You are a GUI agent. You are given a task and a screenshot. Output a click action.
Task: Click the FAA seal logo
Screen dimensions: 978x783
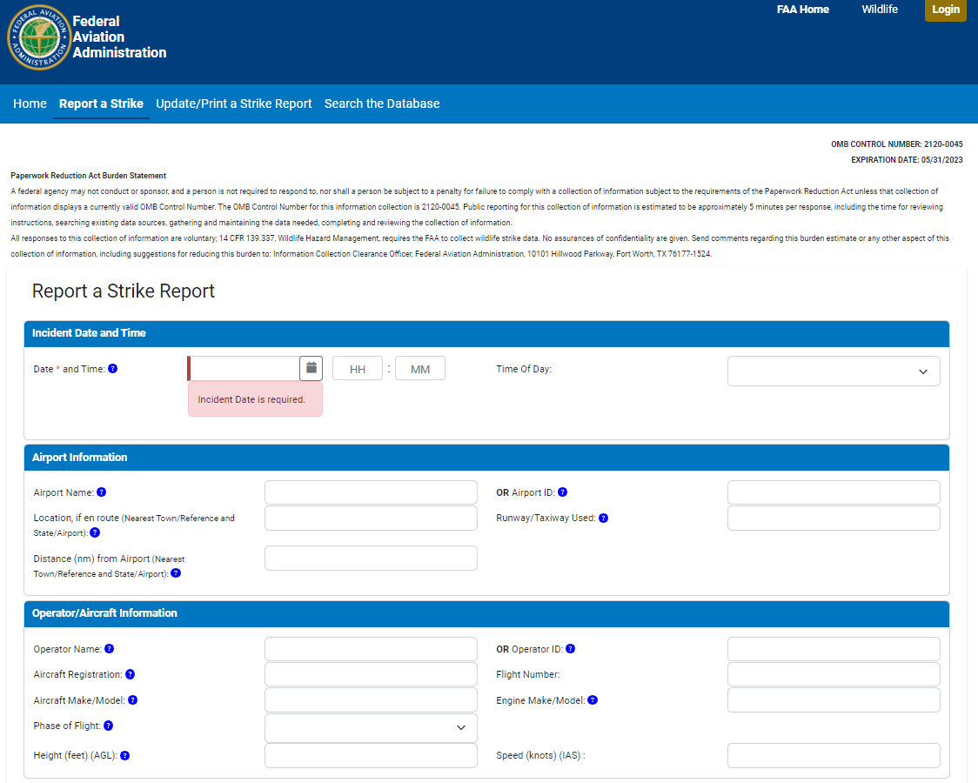click(38, 37)
